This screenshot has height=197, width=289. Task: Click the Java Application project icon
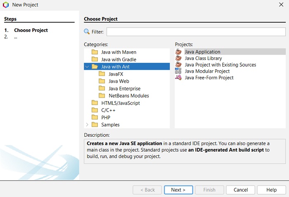(x=178, y=52)
